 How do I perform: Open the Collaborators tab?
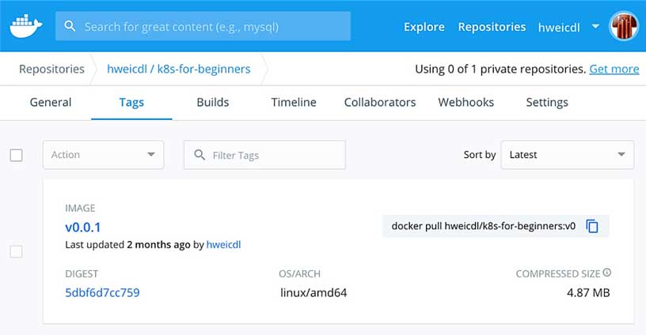pyautogui.click(x=380, y=103)
